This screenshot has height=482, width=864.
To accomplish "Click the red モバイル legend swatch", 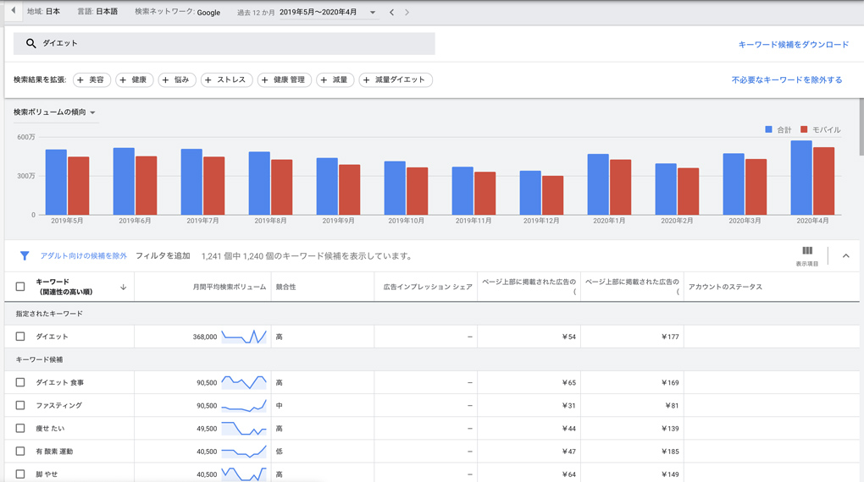I will click(x=804, y=129).
